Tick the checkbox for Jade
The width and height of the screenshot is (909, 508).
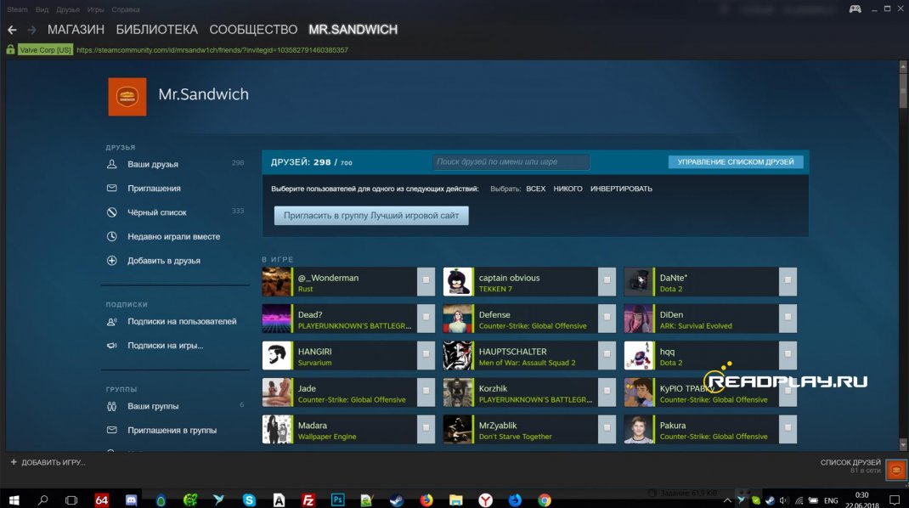(x=426, y=391)
